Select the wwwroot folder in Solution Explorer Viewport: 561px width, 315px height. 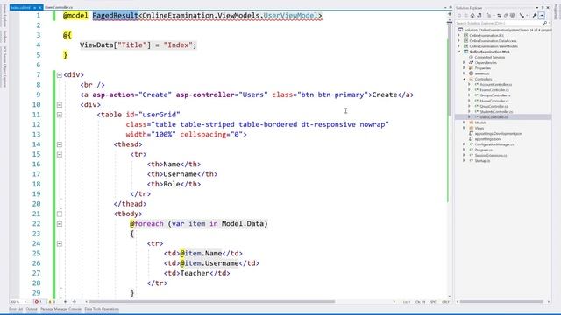(x=481, y=73)
